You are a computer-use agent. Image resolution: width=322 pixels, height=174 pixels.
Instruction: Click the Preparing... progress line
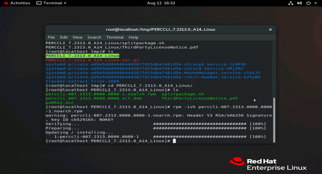point(156,128)
